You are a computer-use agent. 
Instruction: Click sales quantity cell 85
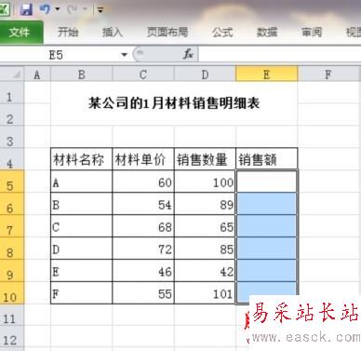click(205, 249)
